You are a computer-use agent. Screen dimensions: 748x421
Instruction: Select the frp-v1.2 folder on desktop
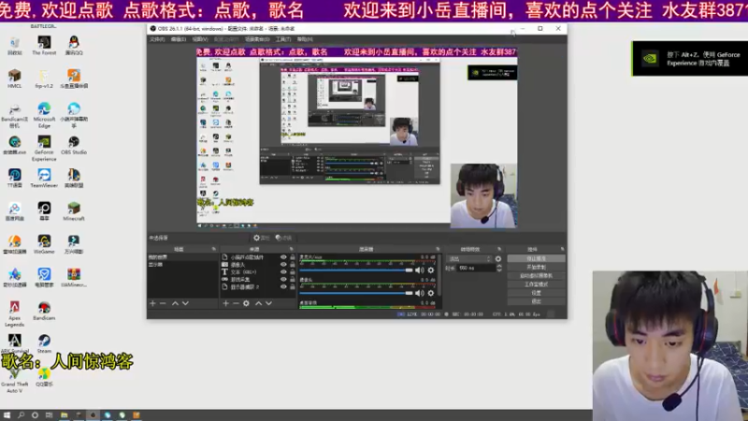(x=44, y=79)
